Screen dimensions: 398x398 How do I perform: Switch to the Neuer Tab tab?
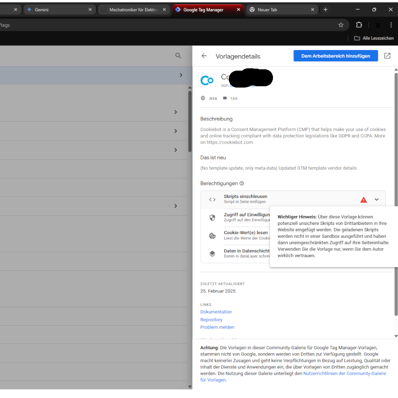(282, 10)
